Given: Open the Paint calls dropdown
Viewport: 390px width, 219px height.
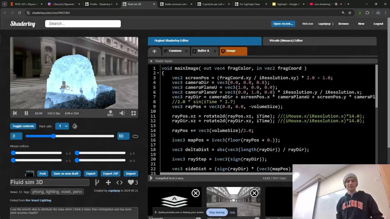Looking at the screenshot, I should (x=62, y=126).
